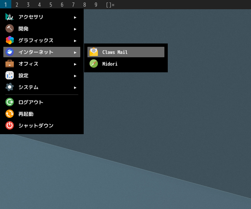Expand the アクセサリ submenu arrow
Viewport: 251px width, 209px height.
coord(75,18)
